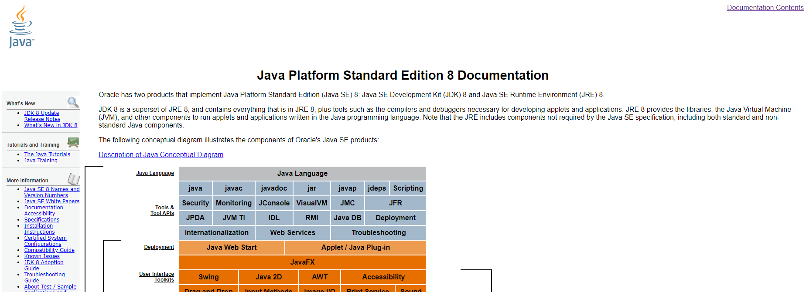The height and width of the screenshot is (292, 806).
Task: Select the RMI cell
Action: pos(311,218)
